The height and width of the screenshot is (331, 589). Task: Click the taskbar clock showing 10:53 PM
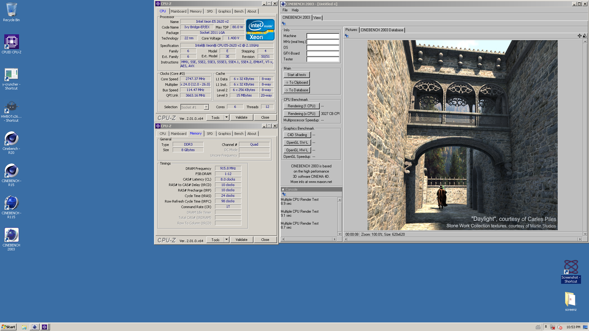coord(573,327)
